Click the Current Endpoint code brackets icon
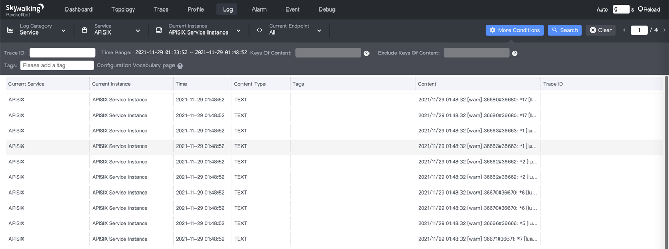 [259, 30]
